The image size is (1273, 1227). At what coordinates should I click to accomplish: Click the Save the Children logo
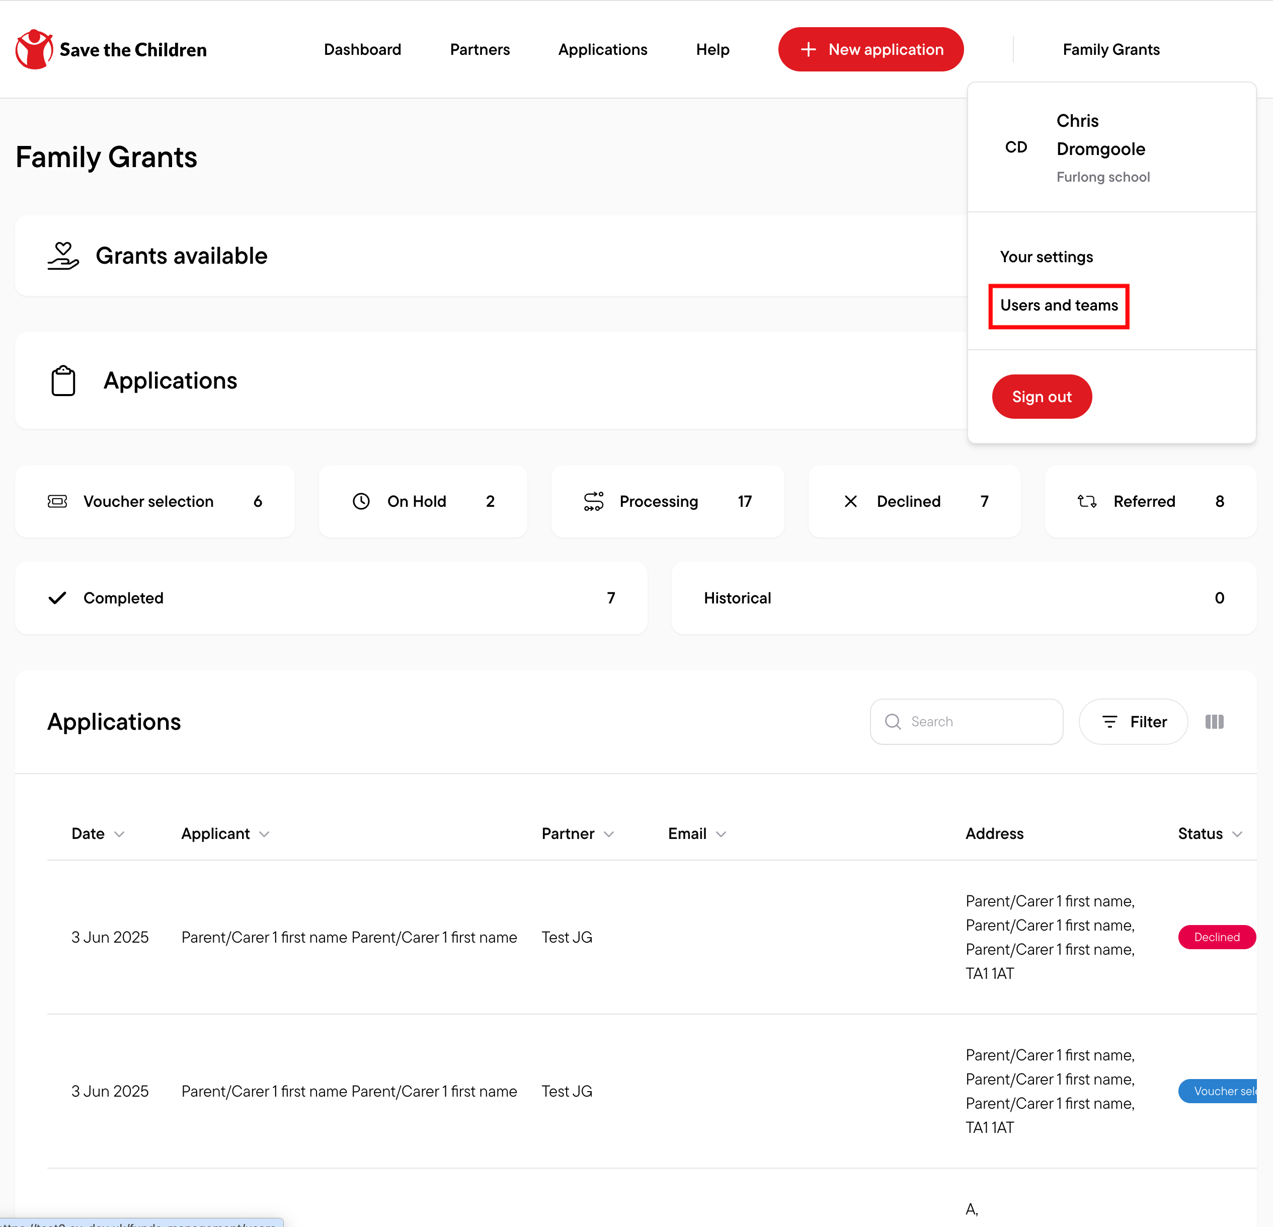(111, 49)
